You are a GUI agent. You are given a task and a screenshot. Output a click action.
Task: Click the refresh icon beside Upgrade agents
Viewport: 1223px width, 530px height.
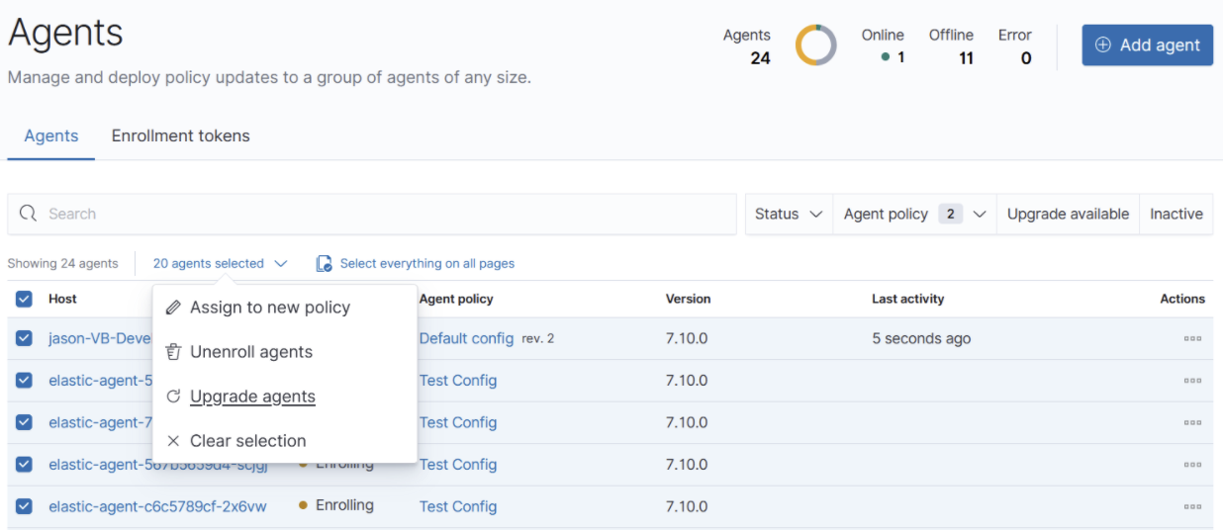coord(173,397)
